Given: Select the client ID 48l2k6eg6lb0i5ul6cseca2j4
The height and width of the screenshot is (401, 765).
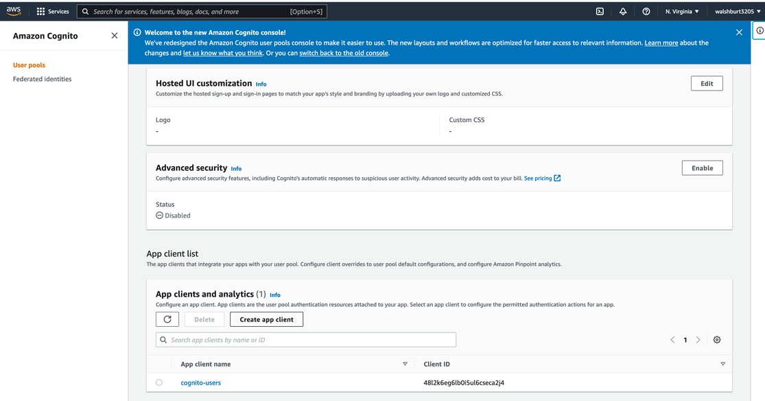Looking at the screenshot, I should (464, 383).
